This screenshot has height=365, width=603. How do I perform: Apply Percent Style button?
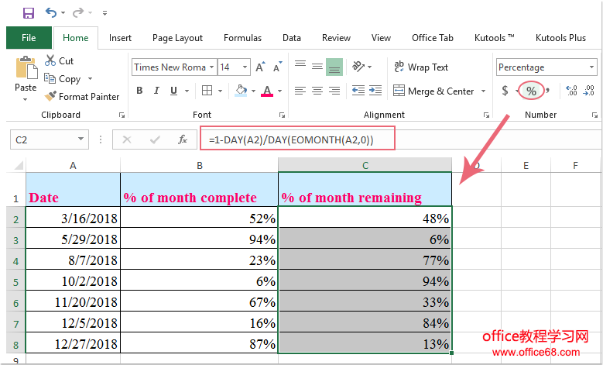coord(531,91)
